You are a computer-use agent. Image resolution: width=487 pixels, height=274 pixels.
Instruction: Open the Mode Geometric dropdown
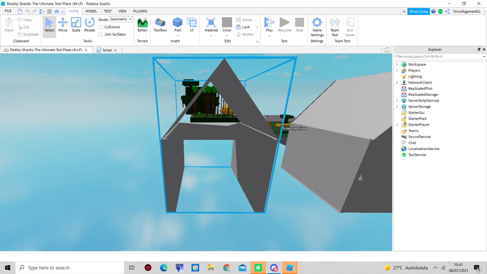tap(121, 19)
